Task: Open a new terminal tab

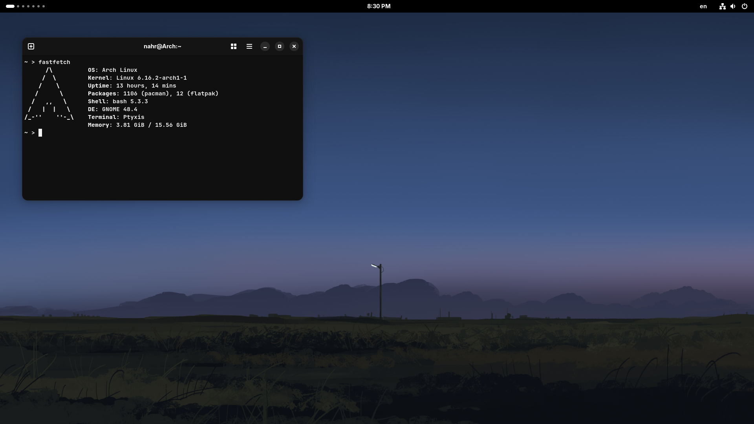Action: 31,46
